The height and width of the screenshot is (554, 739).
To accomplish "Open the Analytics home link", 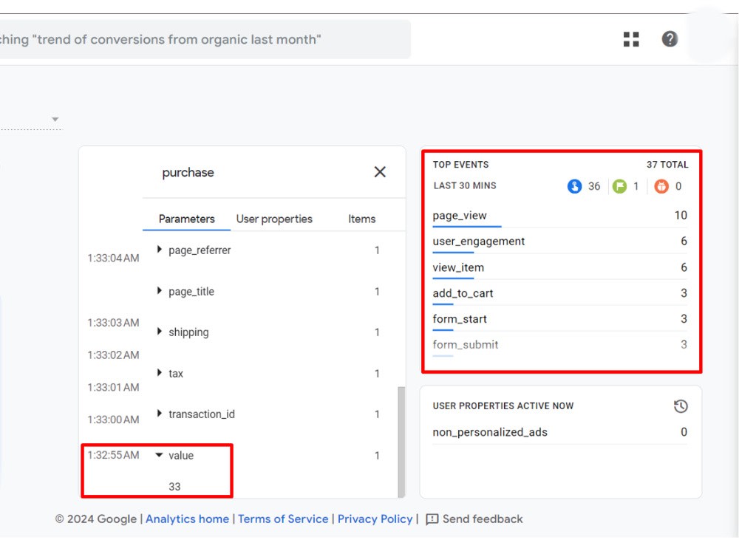I will click(187, 519).
